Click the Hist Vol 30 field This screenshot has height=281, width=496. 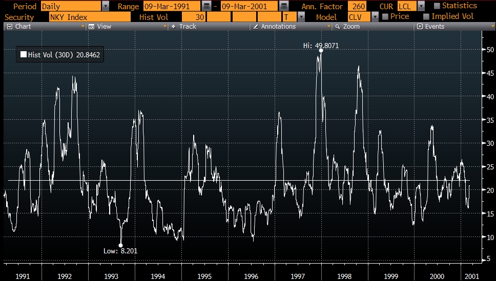click(194, 17)
